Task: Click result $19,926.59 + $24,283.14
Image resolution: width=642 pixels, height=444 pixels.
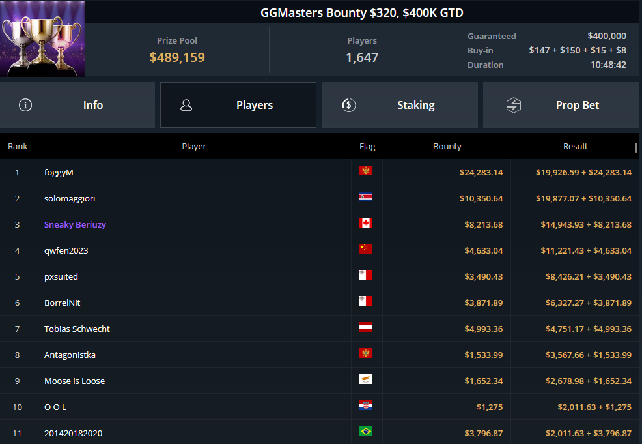Action: pyautogui.click(x=584, y=173)
